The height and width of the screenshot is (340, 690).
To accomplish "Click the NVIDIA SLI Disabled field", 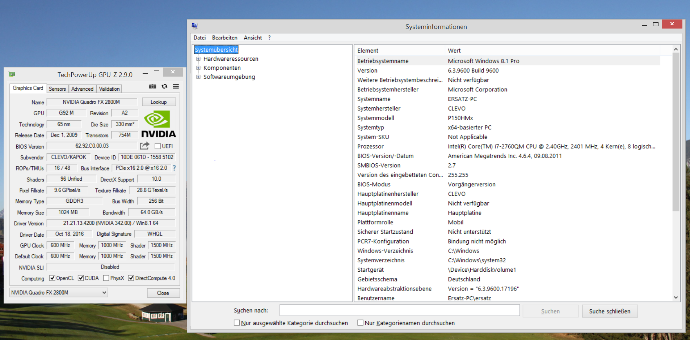I will [111, 267].
